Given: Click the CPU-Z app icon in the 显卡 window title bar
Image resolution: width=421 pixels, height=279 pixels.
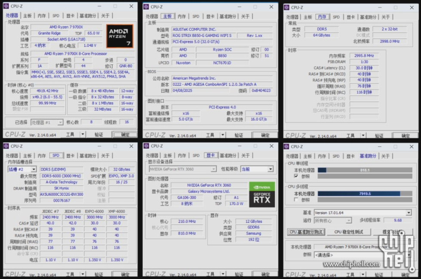Looking at the screenshot, I should 146,146.
